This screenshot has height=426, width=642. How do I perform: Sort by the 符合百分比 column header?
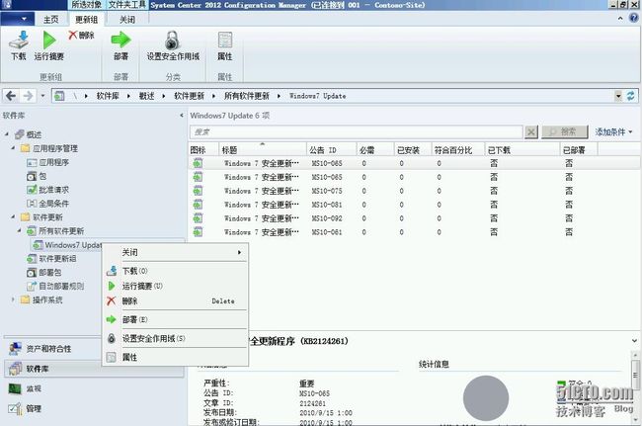[457, 150]
